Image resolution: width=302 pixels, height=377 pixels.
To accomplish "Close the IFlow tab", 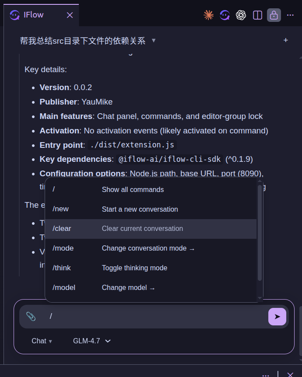I will 70,15.
